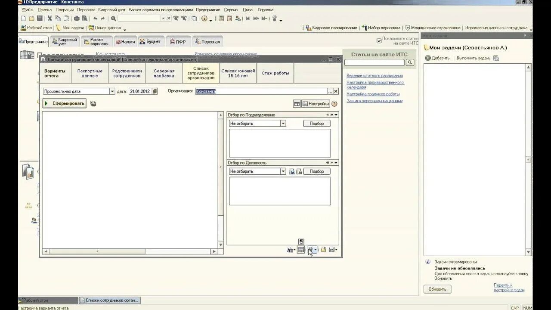
Task: Click the calendar picker next to date 31.01.2012
Action: 155,91
